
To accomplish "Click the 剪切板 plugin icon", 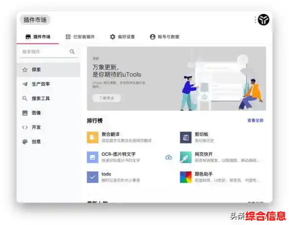I will tap(186, 137).
